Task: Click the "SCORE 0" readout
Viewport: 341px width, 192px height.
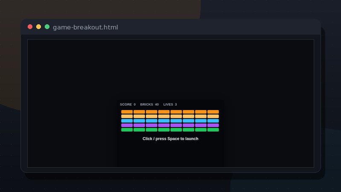Action: point(127,105)
